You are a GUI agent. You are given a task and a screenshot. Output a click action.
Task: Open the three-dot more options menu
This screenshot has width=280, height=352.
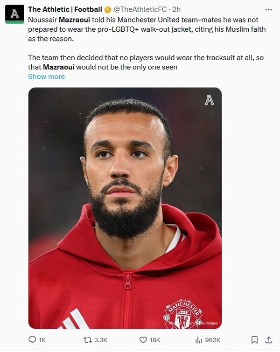[x=268, y=9]
